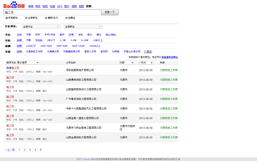
Task: Filter salary by 6000~10000
Action: tap(79, 46)
